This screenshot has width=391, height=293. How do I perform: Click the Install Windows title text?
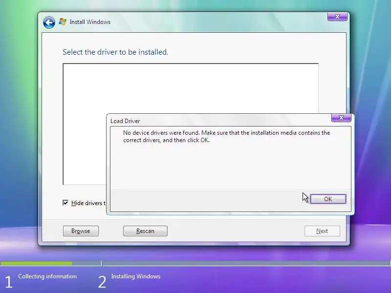tap(90, 22)
